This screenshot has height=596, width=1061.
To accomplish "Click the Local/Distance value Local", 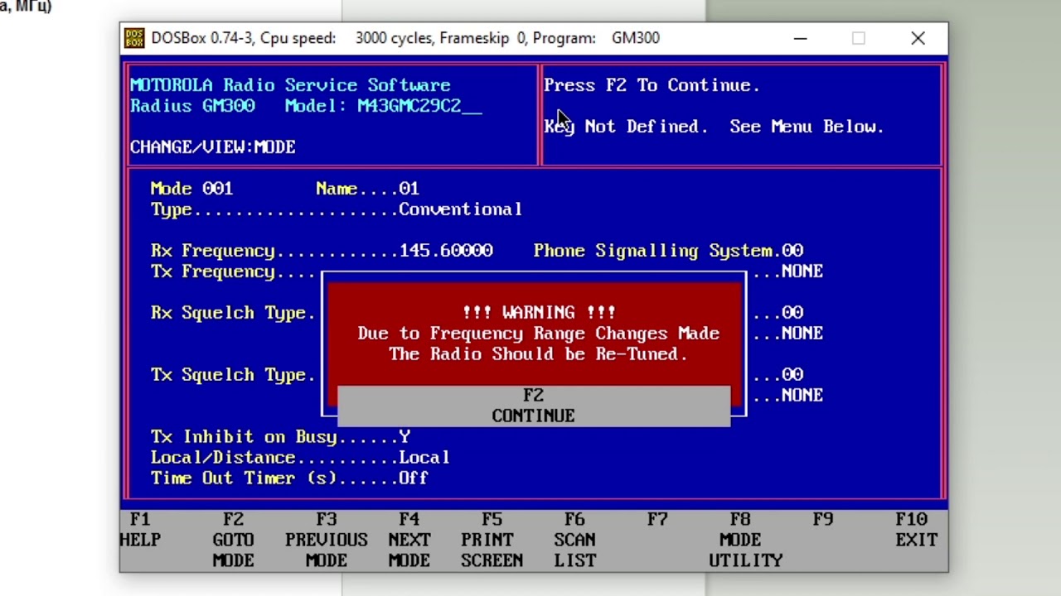I will coord(424,458).
